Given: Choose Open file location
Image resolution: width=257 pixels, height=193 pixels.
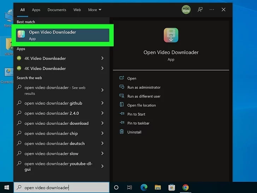Looking at the screenshot, I should click(142, 105).
